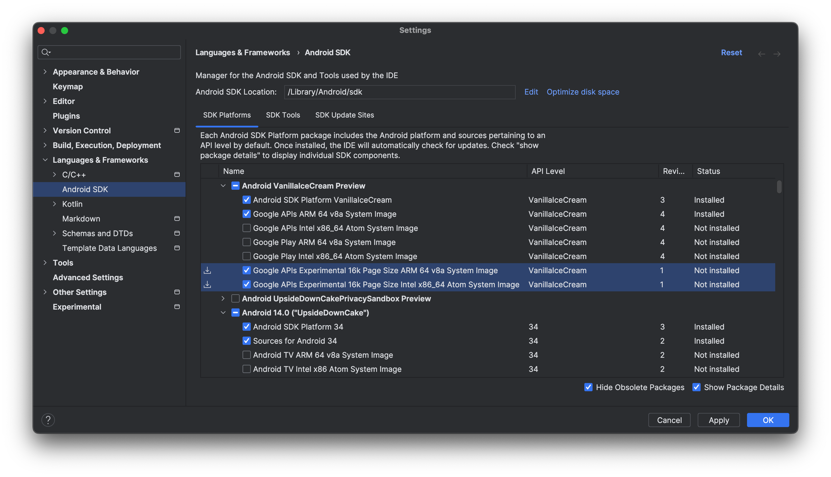831x477 pixels.
Task: Enable Google APIs Intel x86_64 Atom System Image
Action: (246, 228)
